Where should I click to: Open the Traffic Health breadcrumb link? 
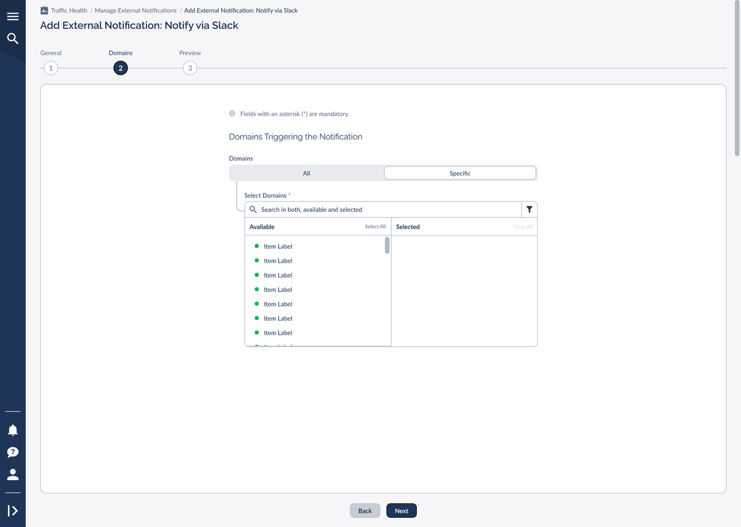coord(69,11)
